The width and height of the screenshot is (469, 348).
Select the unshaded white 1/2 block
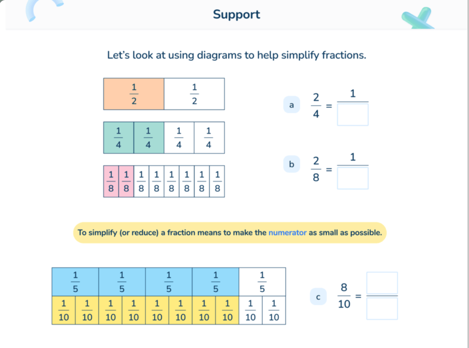(x=194, y=94)
